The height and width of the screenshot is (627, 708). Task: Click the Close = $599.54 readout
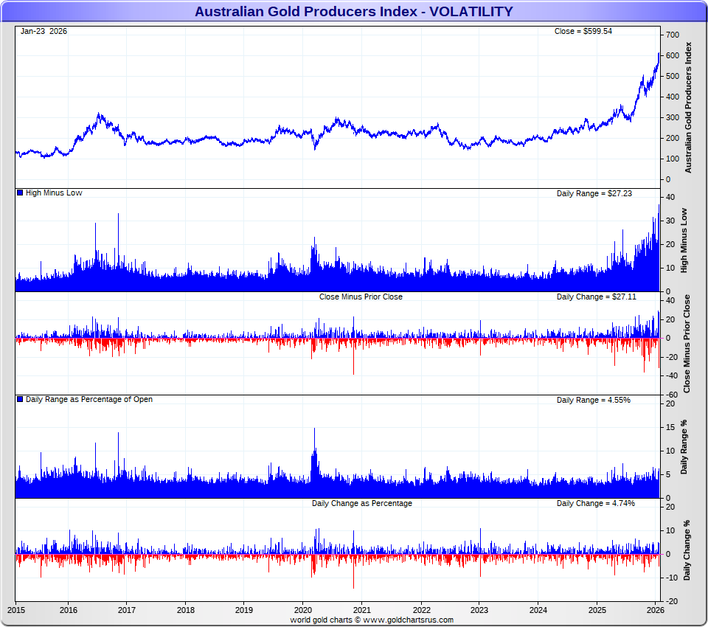(x=583, y=31)
